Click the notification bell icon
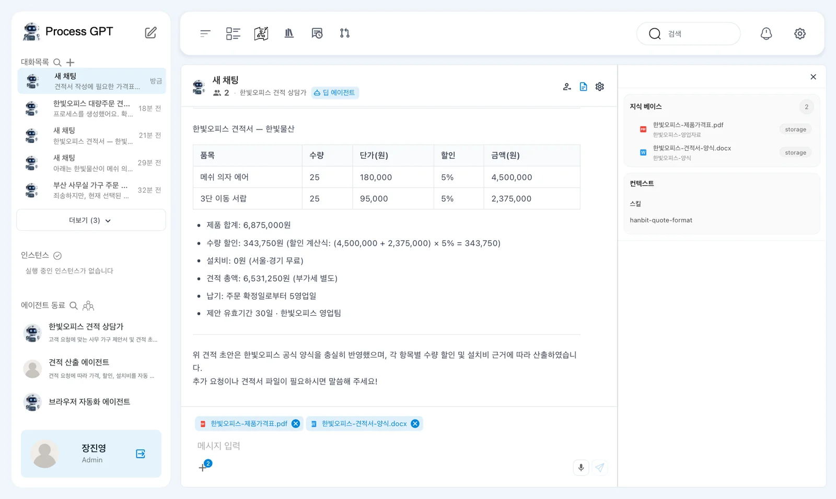This screenshot has width=836, height=499. click(x=766, y=33)
